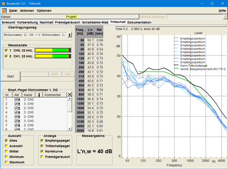Click the download arrow icon in row 7
Viewport: 228px width, 169px height.
(19, 125)
